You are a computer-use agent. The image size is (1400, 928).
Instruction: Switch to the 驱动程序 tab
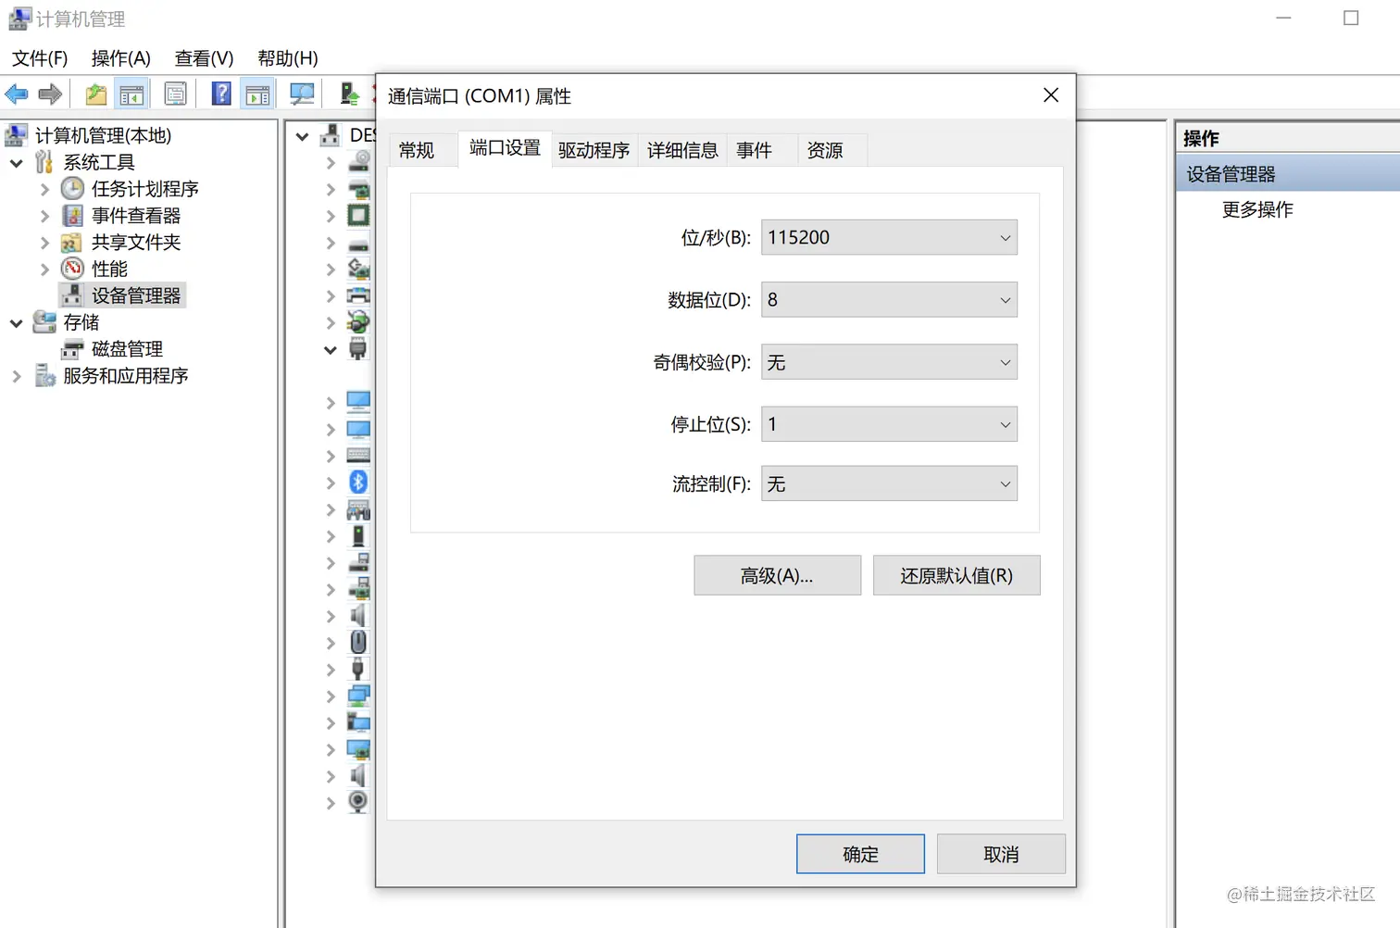point(594,150)
